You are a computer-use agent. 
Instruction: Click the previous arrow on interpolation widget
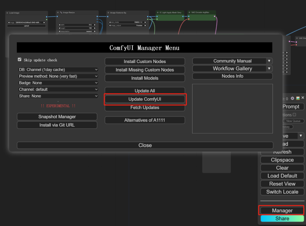(x=59, y=31)
